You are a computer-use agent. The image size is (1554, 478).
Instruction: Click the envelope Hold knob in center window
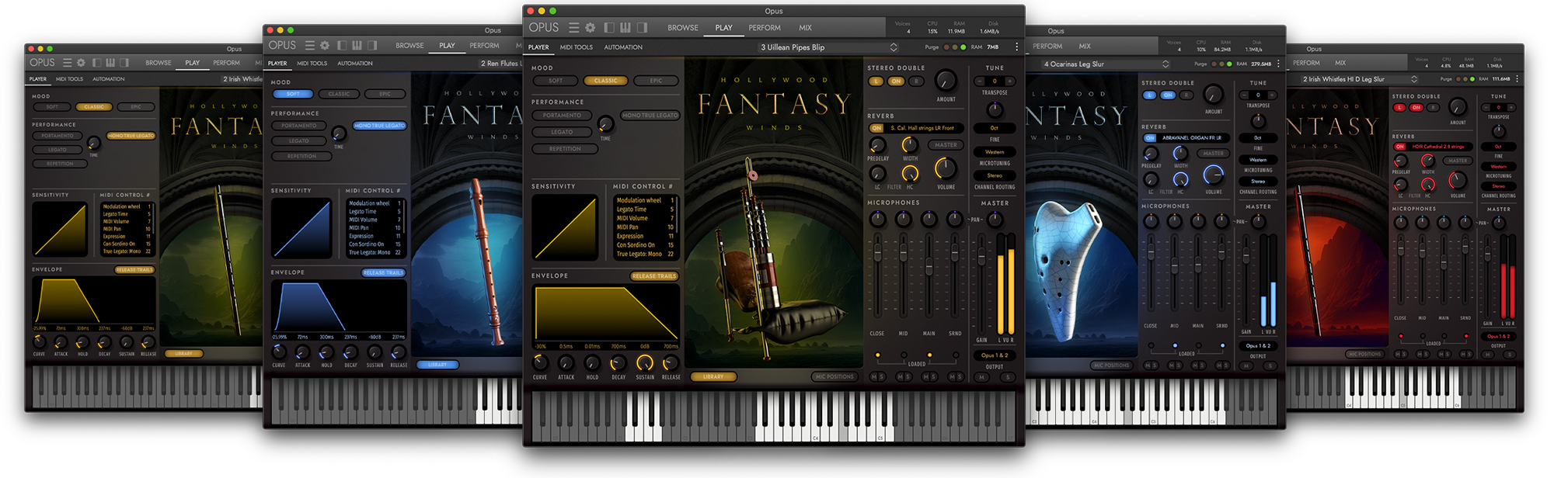pos(592,362)
